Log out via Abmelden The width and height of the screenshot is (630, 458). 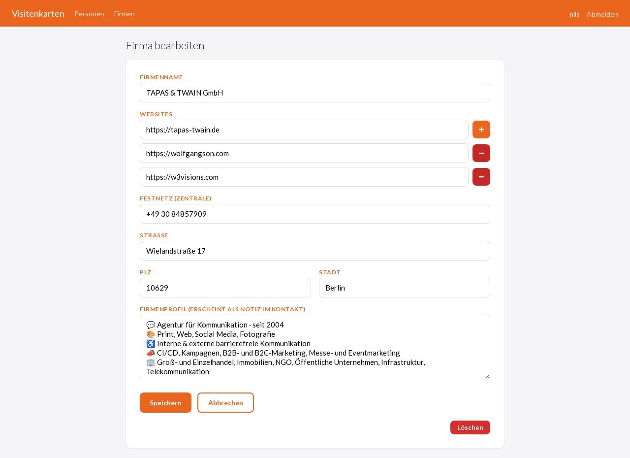pyautogui.click(x=602, y=14)
